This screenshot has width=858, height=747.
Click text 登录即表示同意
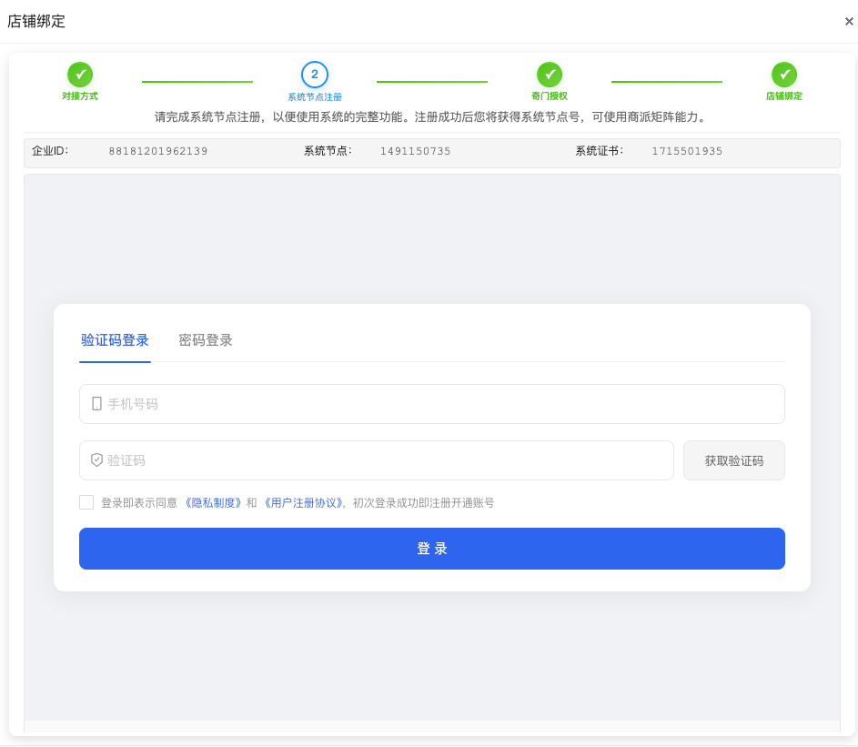click(139, 502)
